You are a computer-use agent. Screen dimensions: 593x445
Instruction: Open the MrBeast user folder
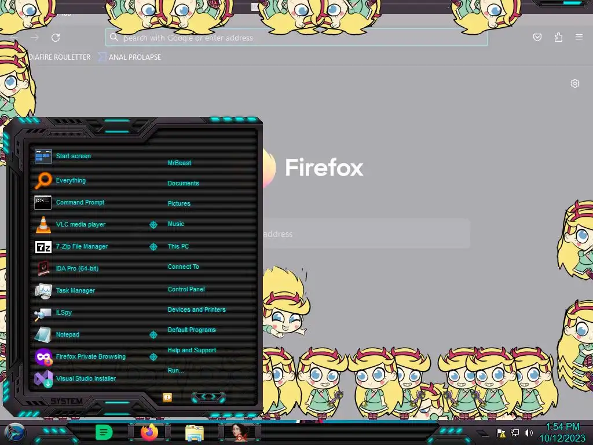(180, 163)
